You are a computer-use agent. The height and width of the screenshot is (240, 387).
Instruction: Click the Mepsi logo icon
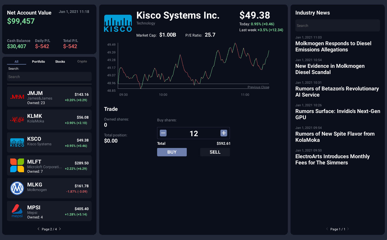[17, 211]
